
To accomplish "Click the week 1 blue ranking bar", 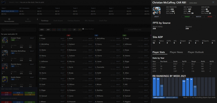I will [154, 87].
